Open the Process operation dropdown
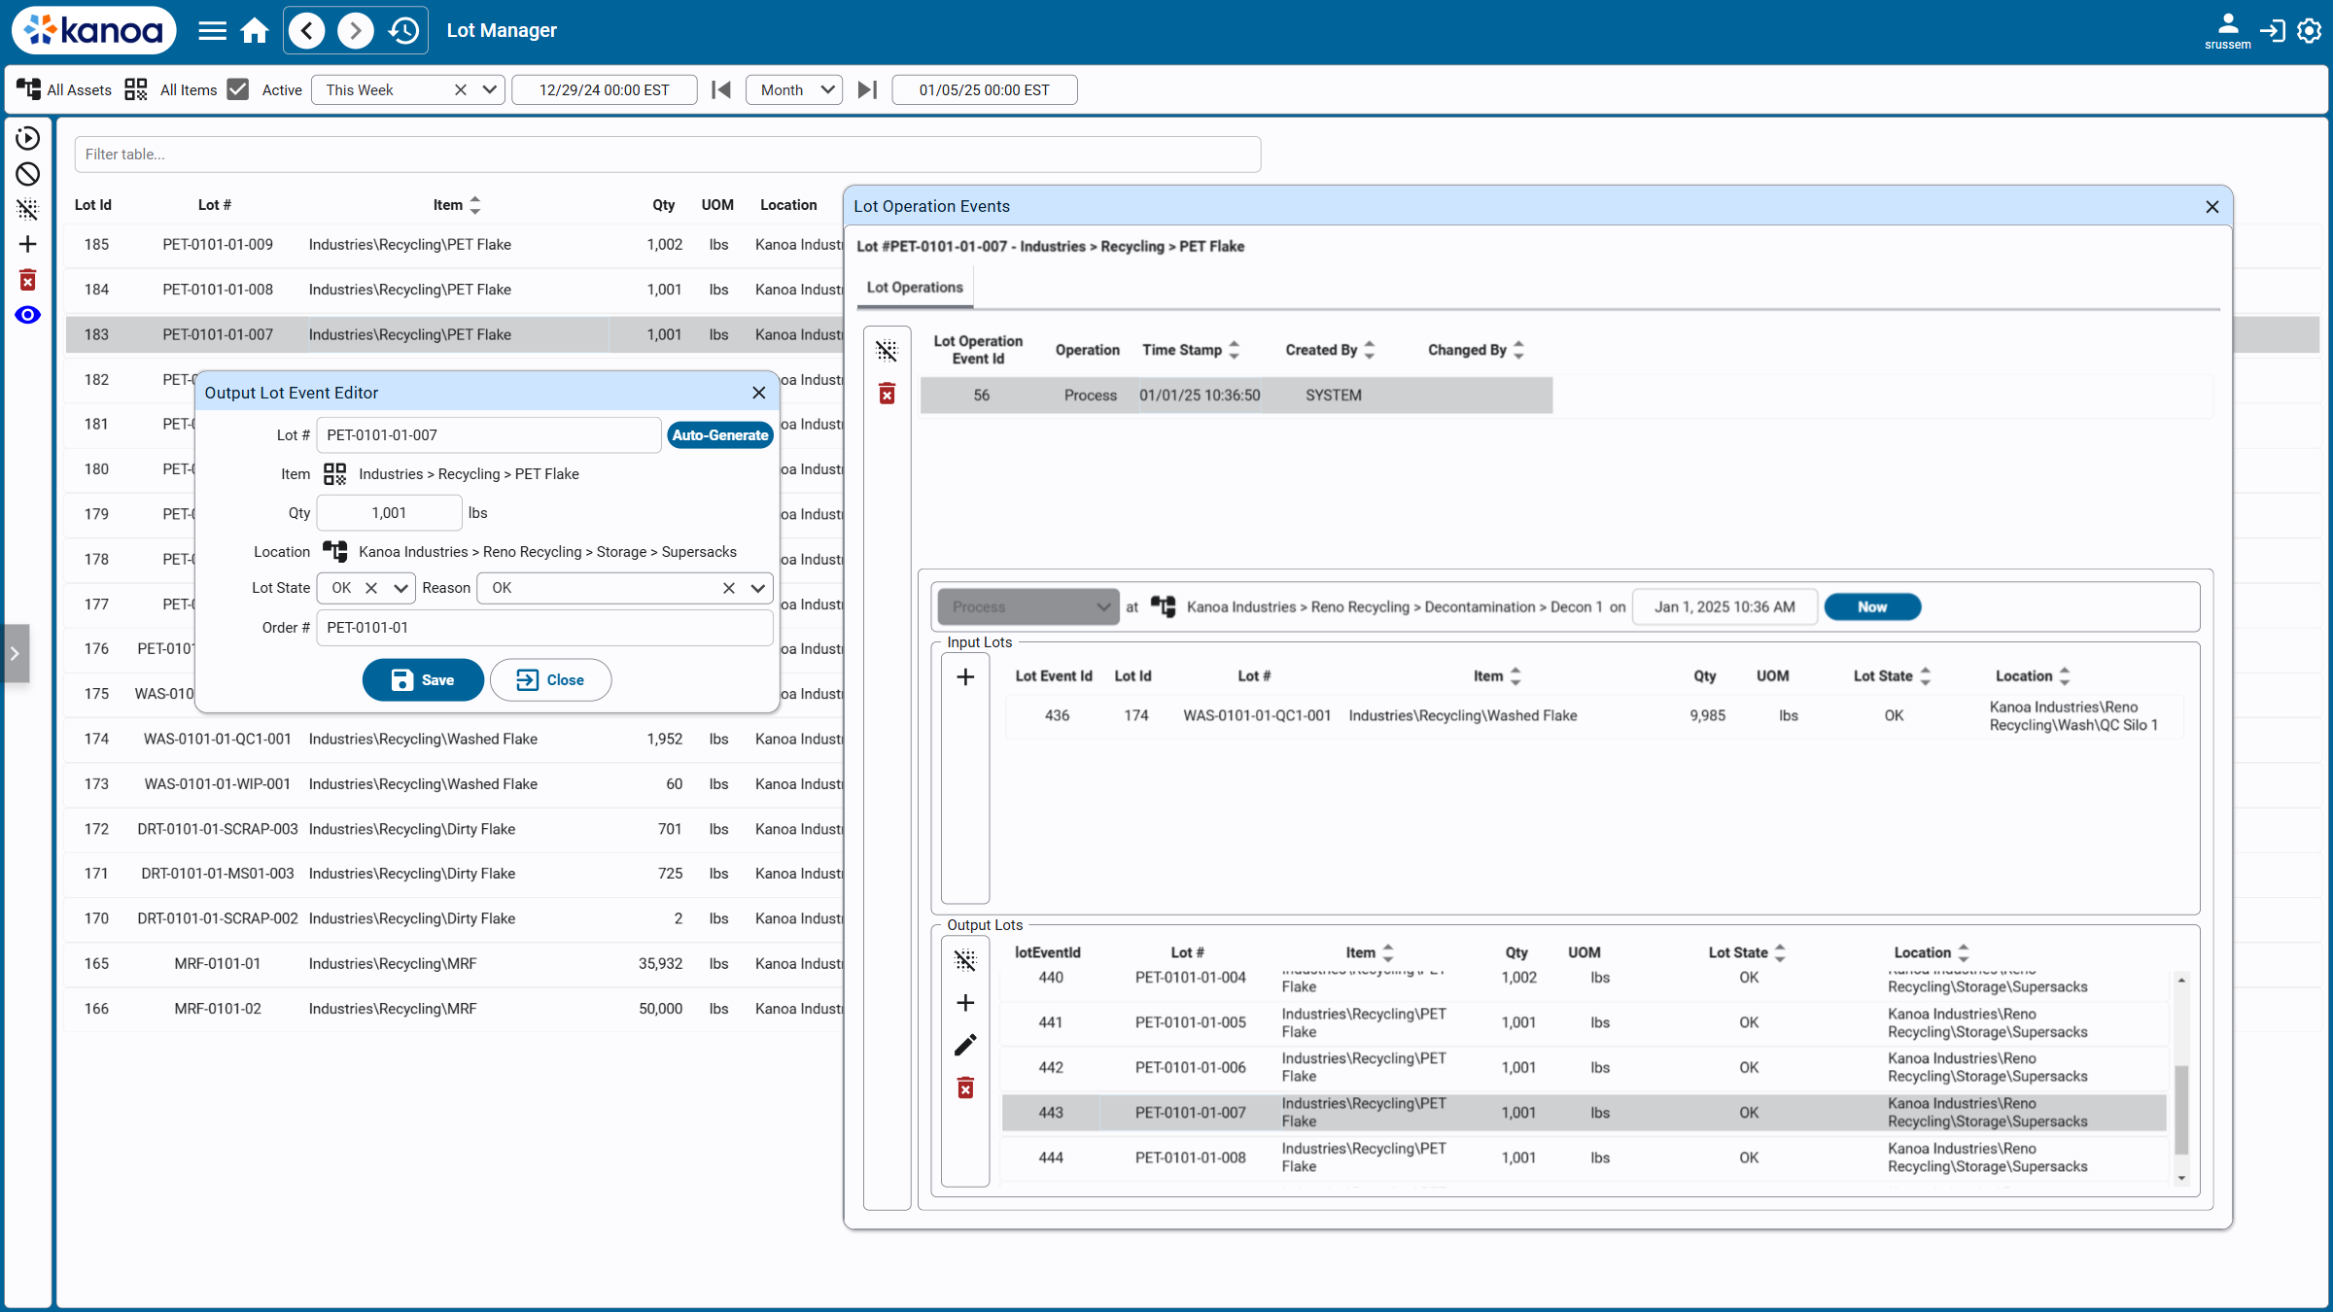This screenshot has width=2333, height=1312. tap(1028, 606)
